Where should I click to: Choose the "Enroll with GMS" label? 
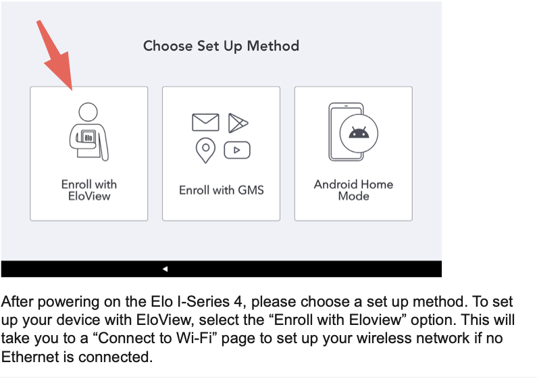(x=221, y=190)
